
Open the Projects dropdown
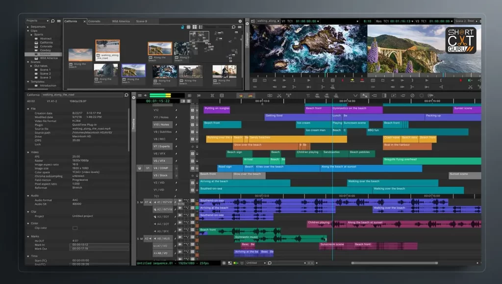37,21
